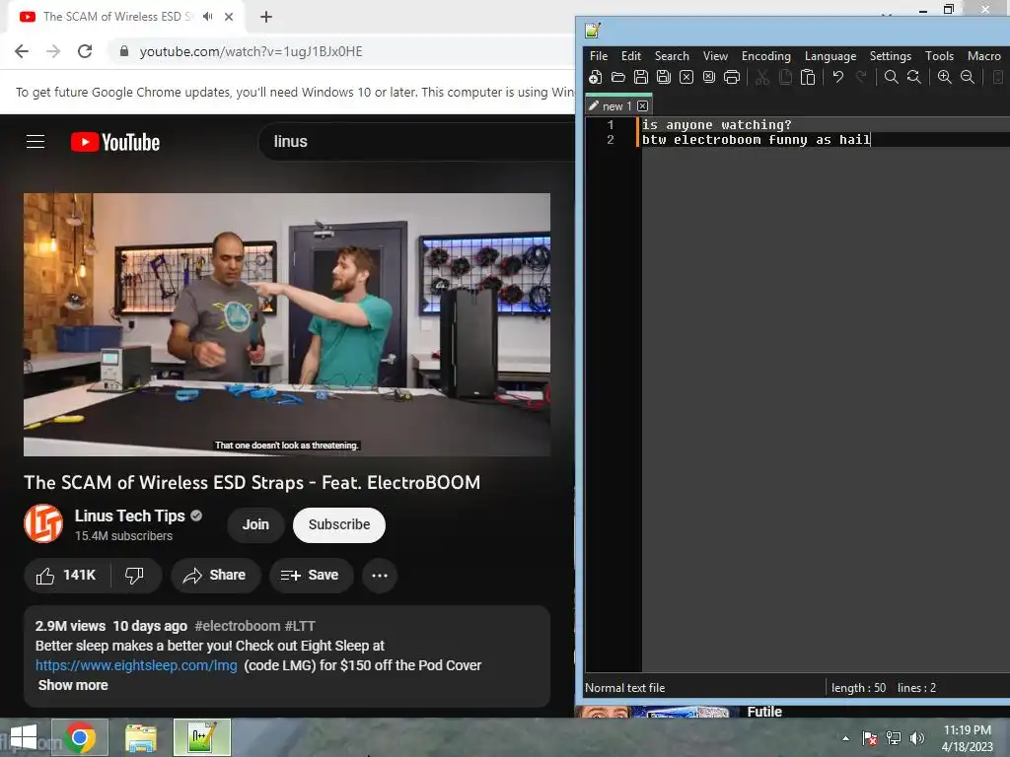The height and width of the screenshot is (757, 1010).
Task: Click the New file icon in Notepad++ toolbar
Action: (x=595, y=77)
